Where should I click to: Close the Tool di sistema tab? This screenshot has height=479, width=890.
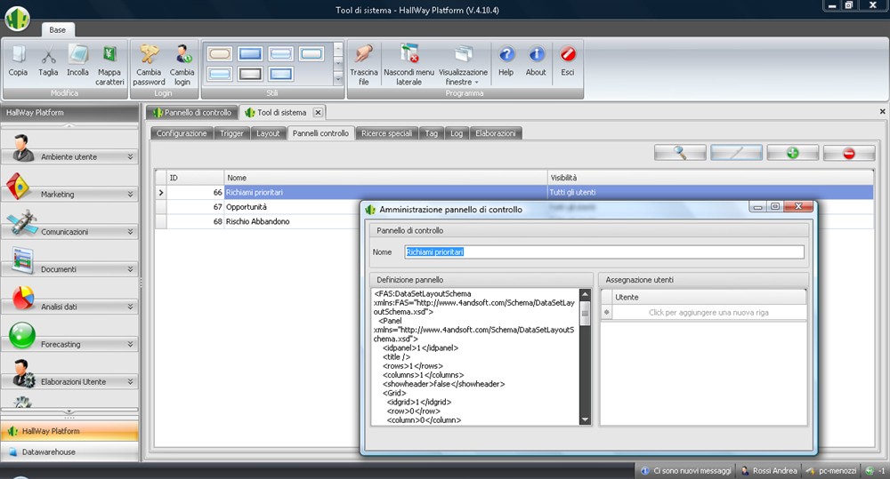click(318, 112)
